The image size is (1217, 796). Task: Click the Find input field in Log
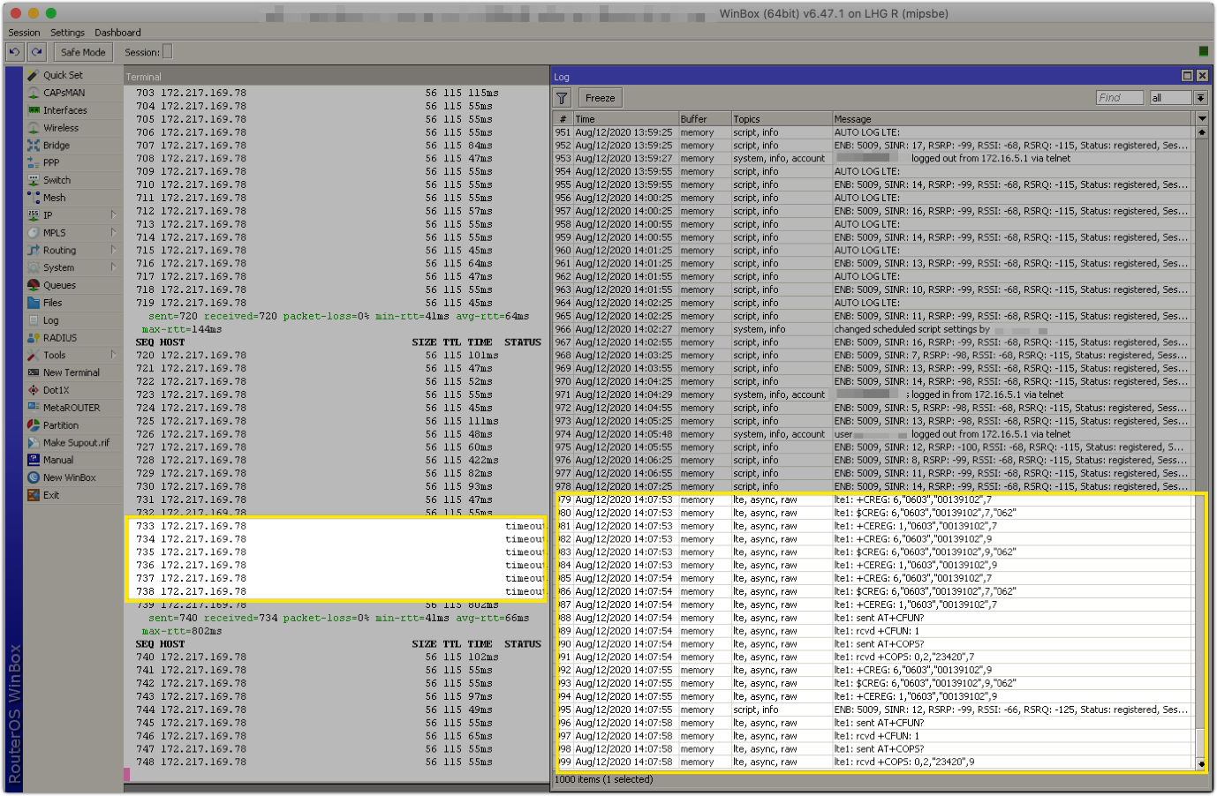pyautogui.click(x=1119, y=98)
